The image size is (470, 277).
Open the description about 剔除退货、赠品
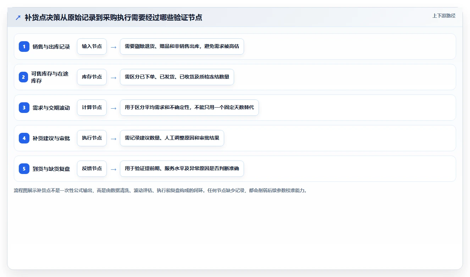182,47
